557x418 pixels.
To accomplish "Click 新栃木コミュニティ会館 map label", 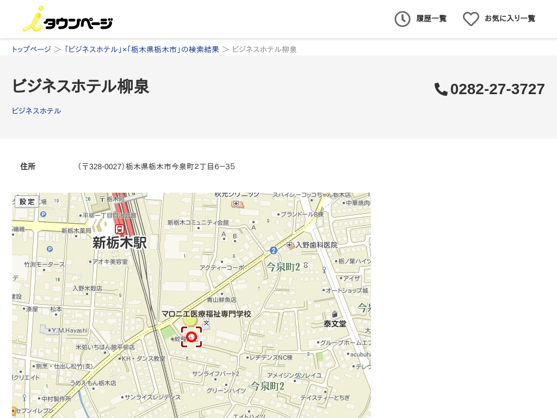I will (198, 223).
